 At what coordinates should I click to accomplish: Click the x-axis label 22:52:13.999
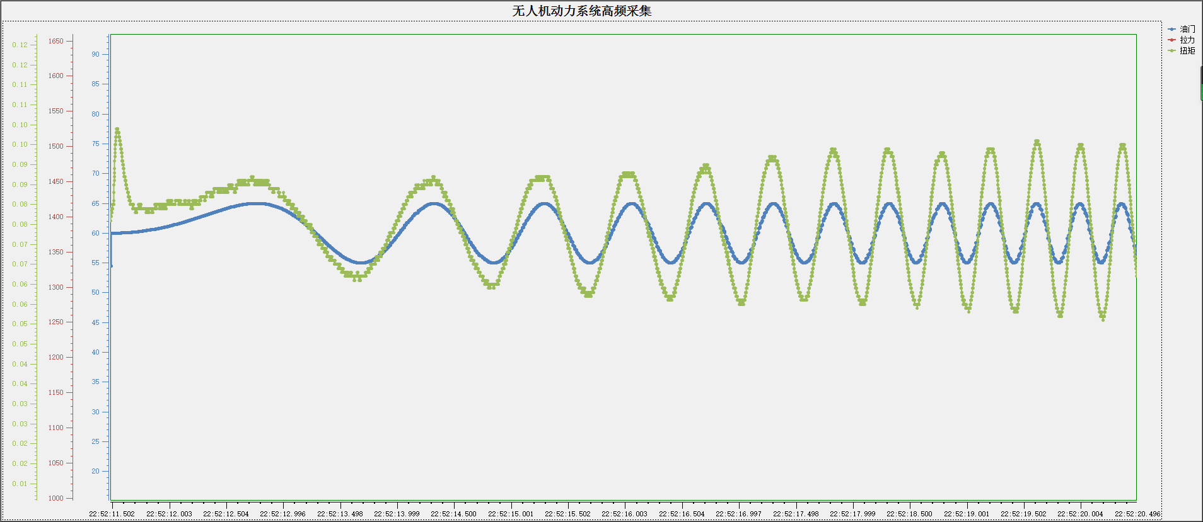pos(397,514)
